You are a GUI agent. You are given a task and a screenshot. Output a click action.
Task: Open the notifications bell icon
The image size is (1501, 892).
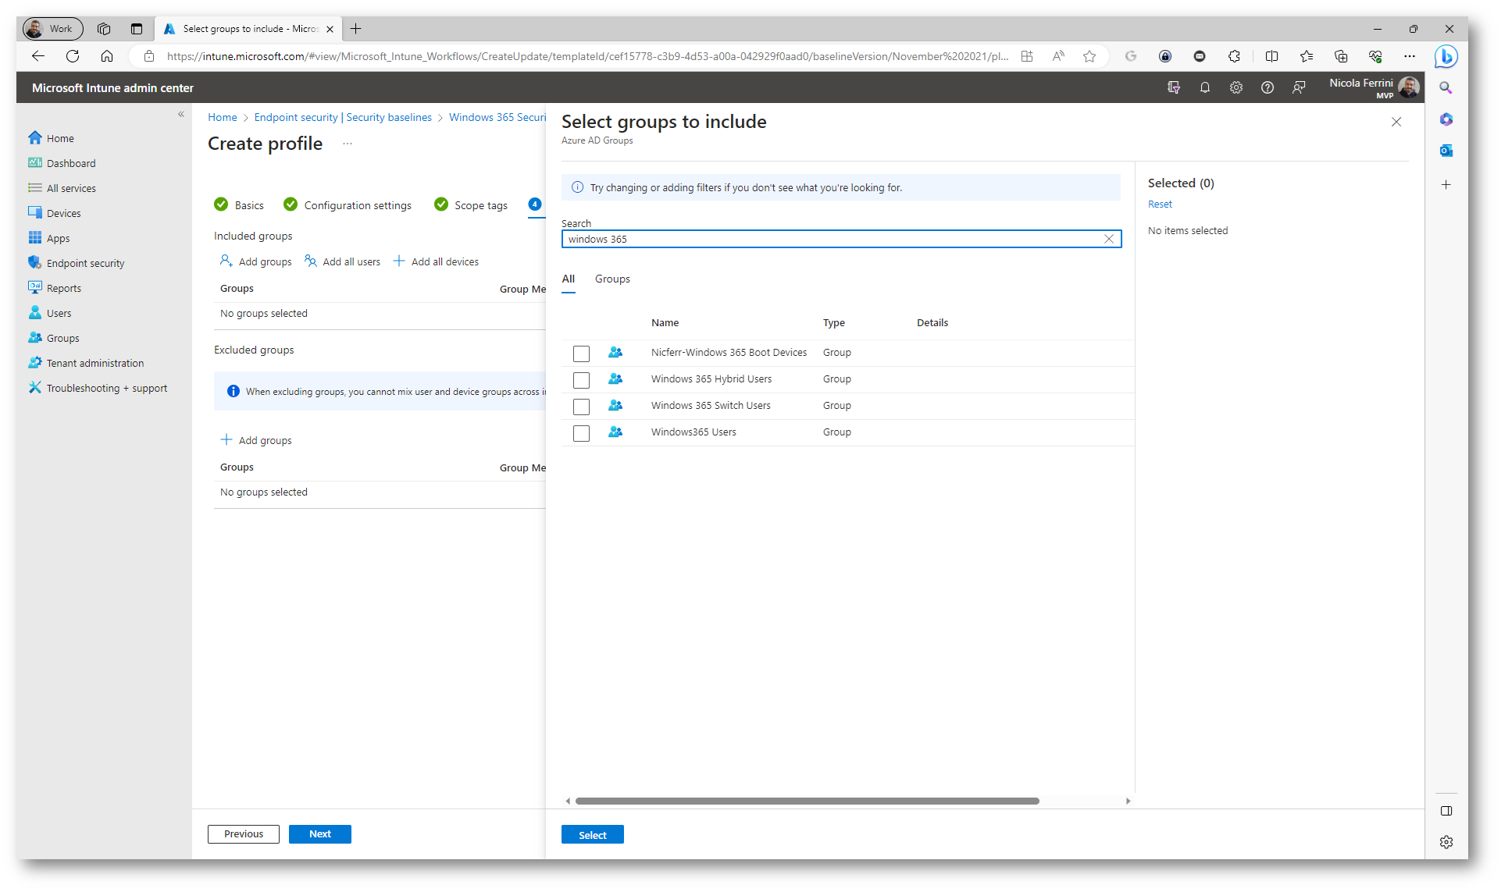1205,87
